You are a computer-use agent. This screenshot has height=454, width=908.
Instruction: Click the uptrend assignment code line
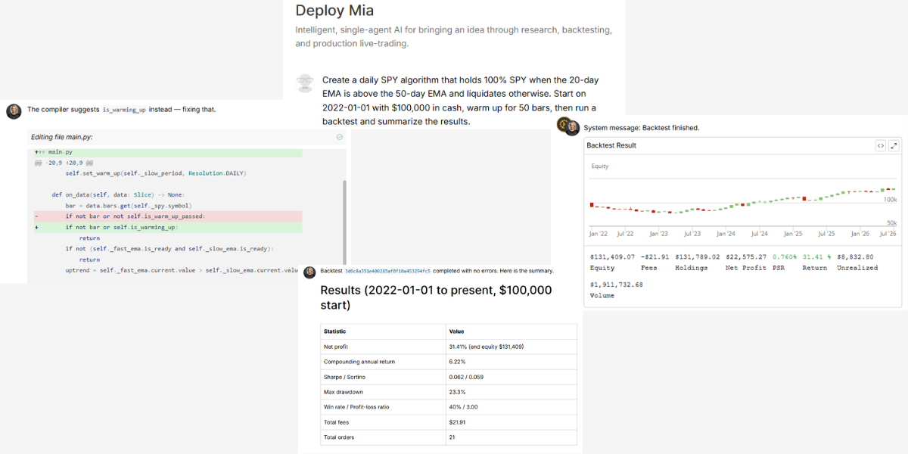pos(182,270)
